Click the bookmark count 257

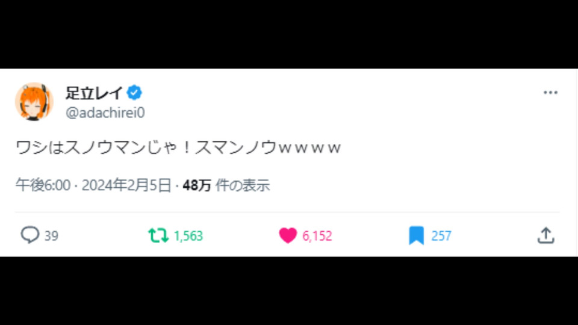(441, 236)
